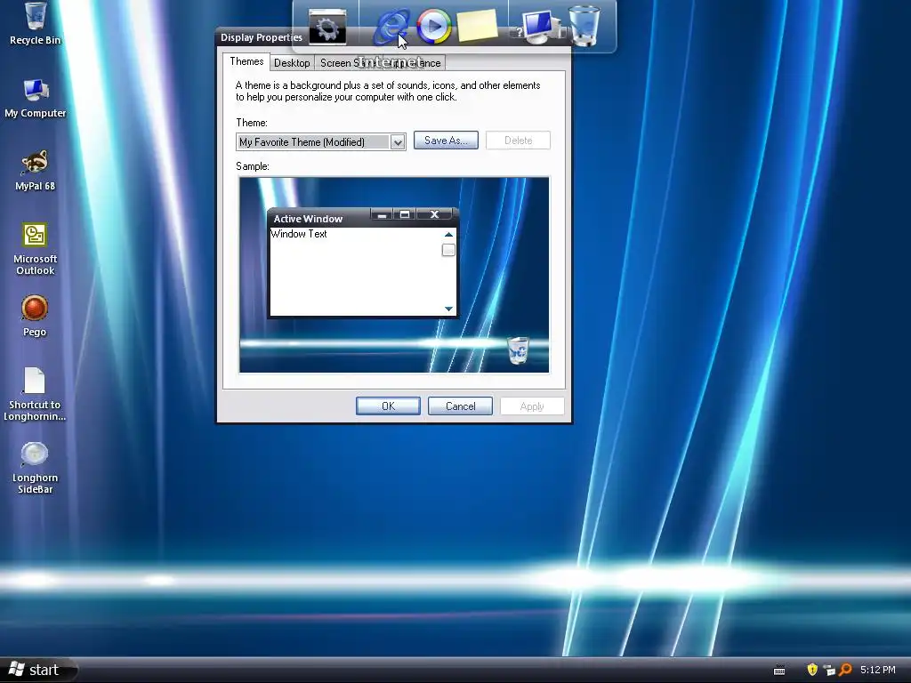Click the 'Window Text' sample text

coord(299,234)
